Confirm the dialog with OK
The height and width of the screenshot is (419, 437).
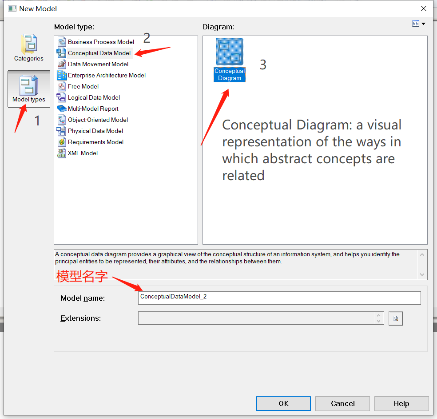click(283, 403)
